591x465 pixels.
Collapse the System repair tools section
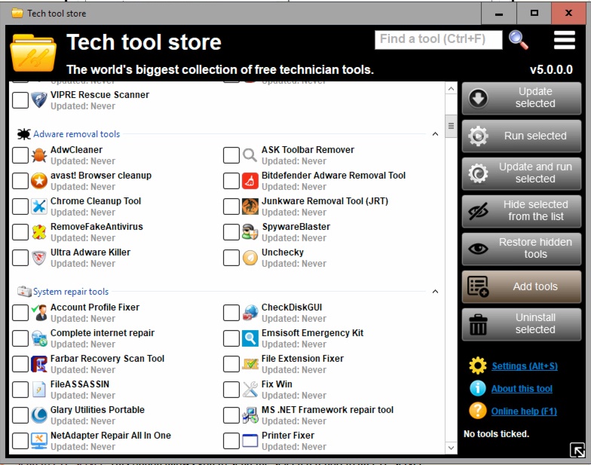click(435, 292)
